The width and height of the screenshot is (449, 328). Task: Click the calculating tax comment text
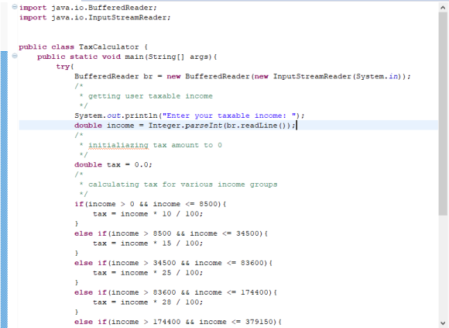pos(183,185)
